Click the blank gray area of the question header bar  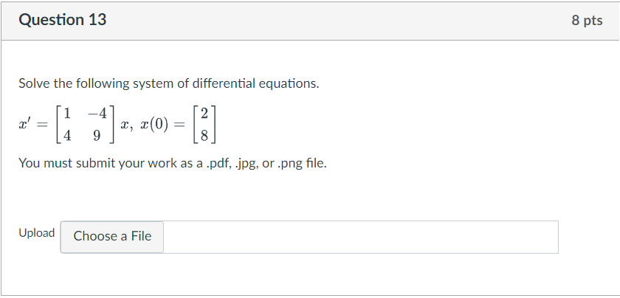[x=336, y=21]
